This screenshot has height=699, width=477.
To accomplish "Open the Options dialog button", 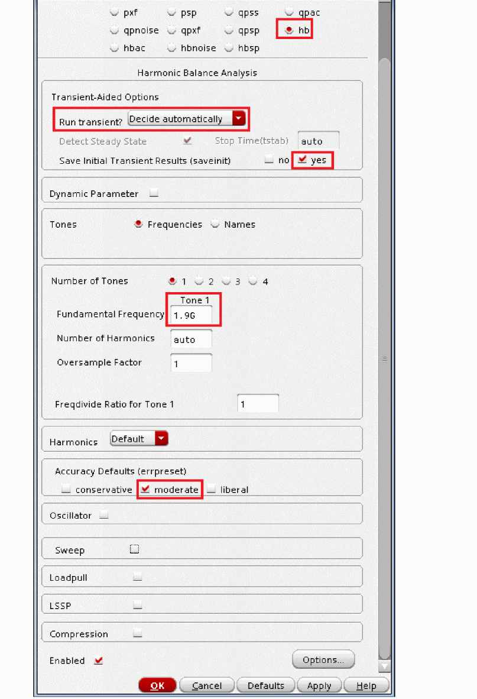I will click(323, 660).
